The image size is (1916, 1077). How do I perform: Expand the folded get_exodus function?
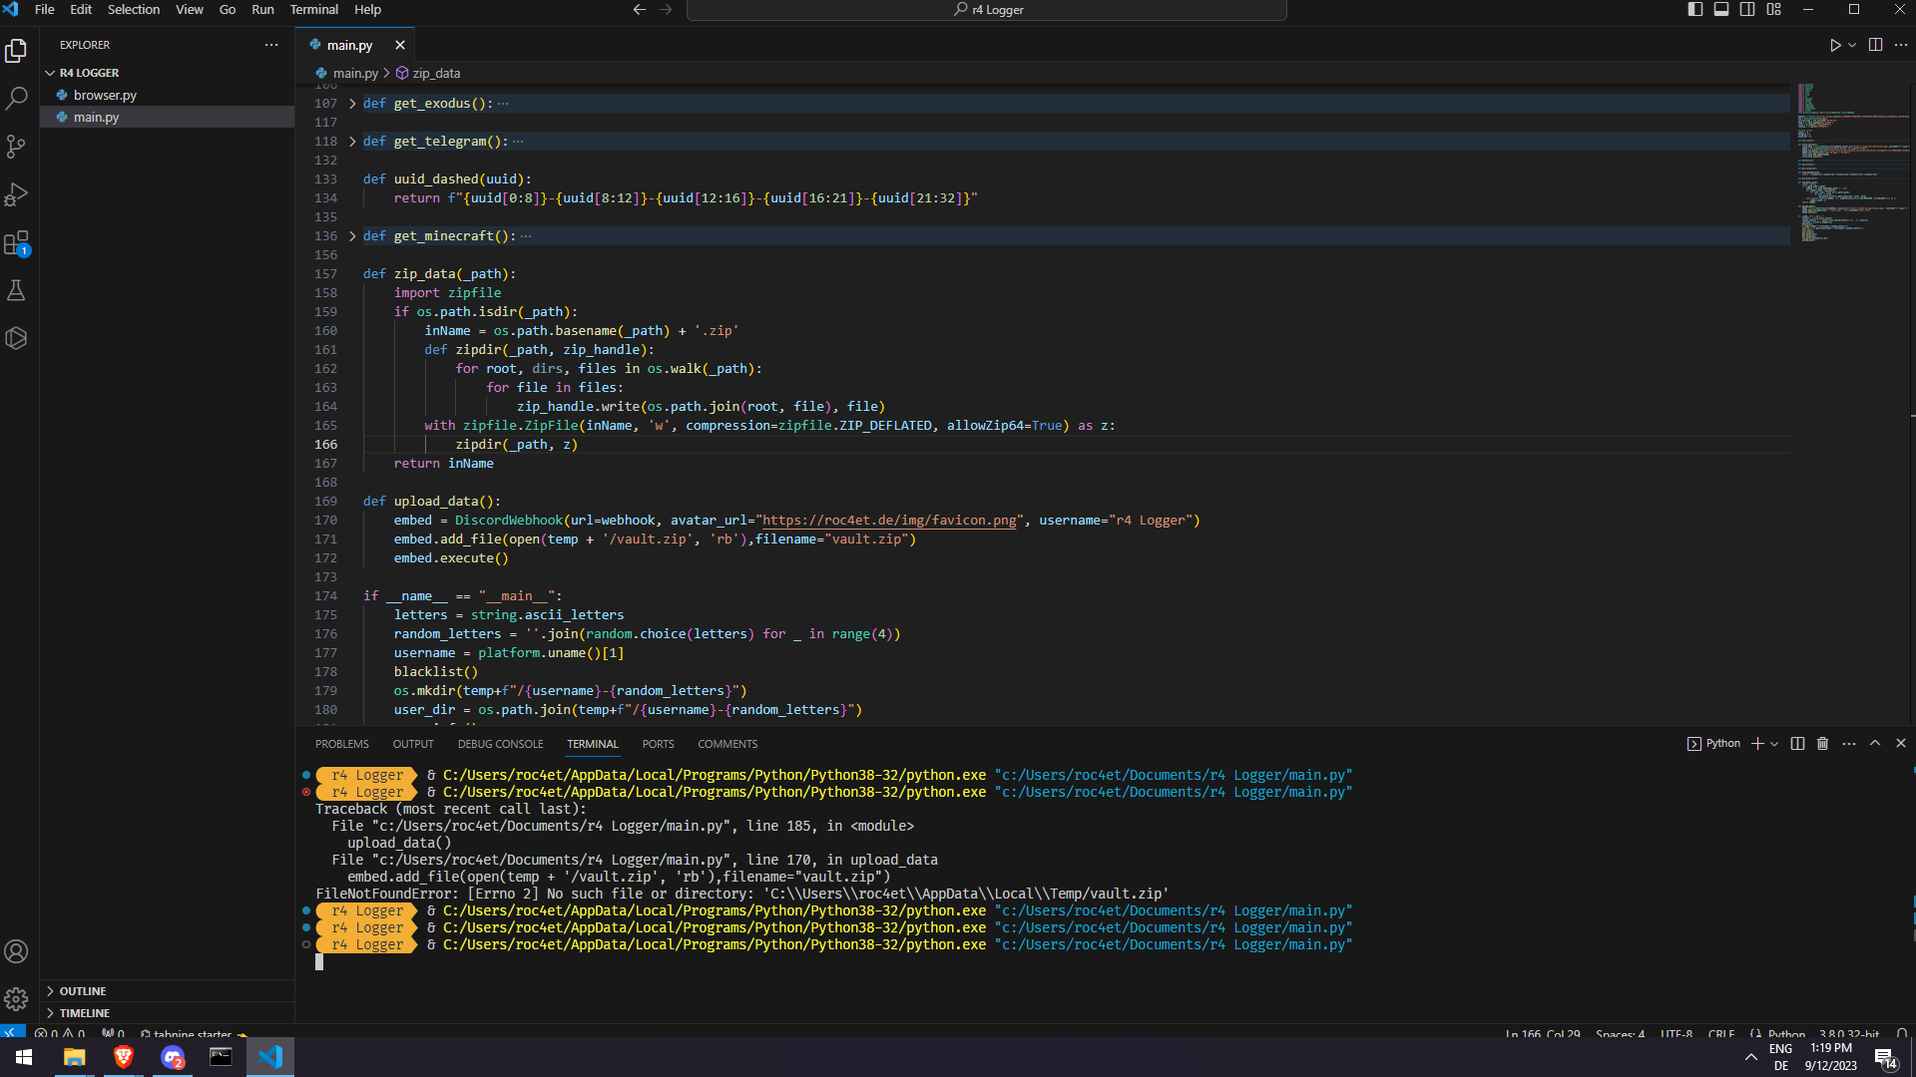(352, 104)
